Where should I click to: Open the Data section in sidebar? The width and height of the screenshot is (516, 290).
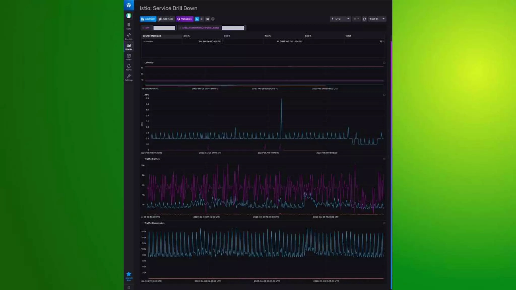point(128,26)
